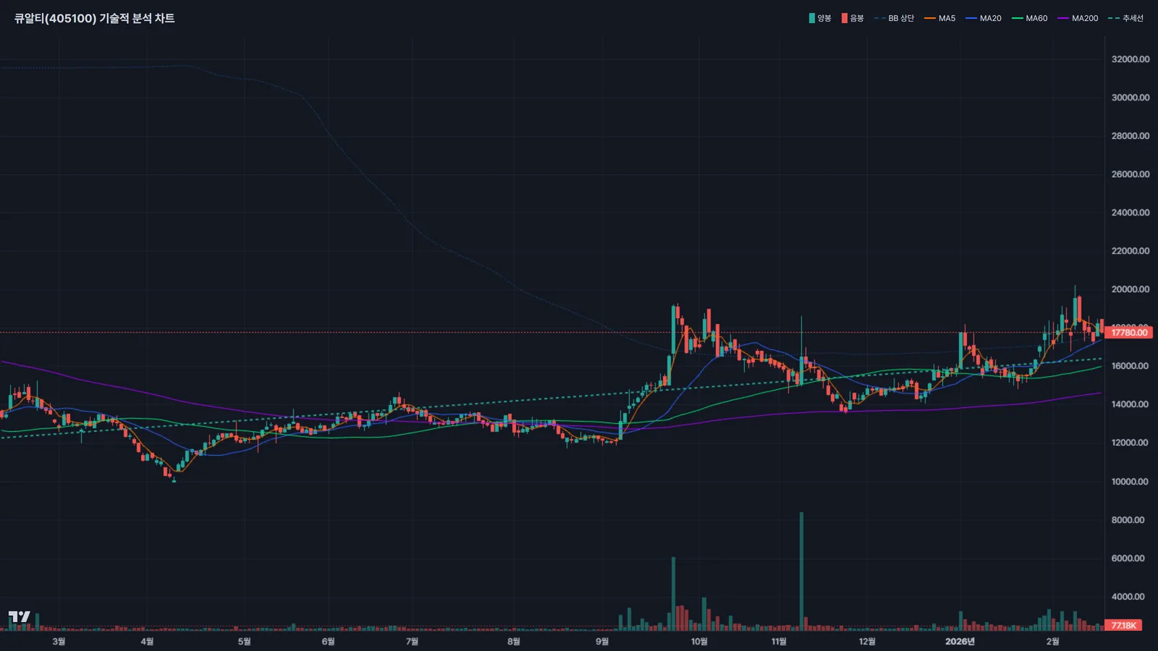
Task: Click the 3월 label on time axis
Action: (x=59, y=642)
